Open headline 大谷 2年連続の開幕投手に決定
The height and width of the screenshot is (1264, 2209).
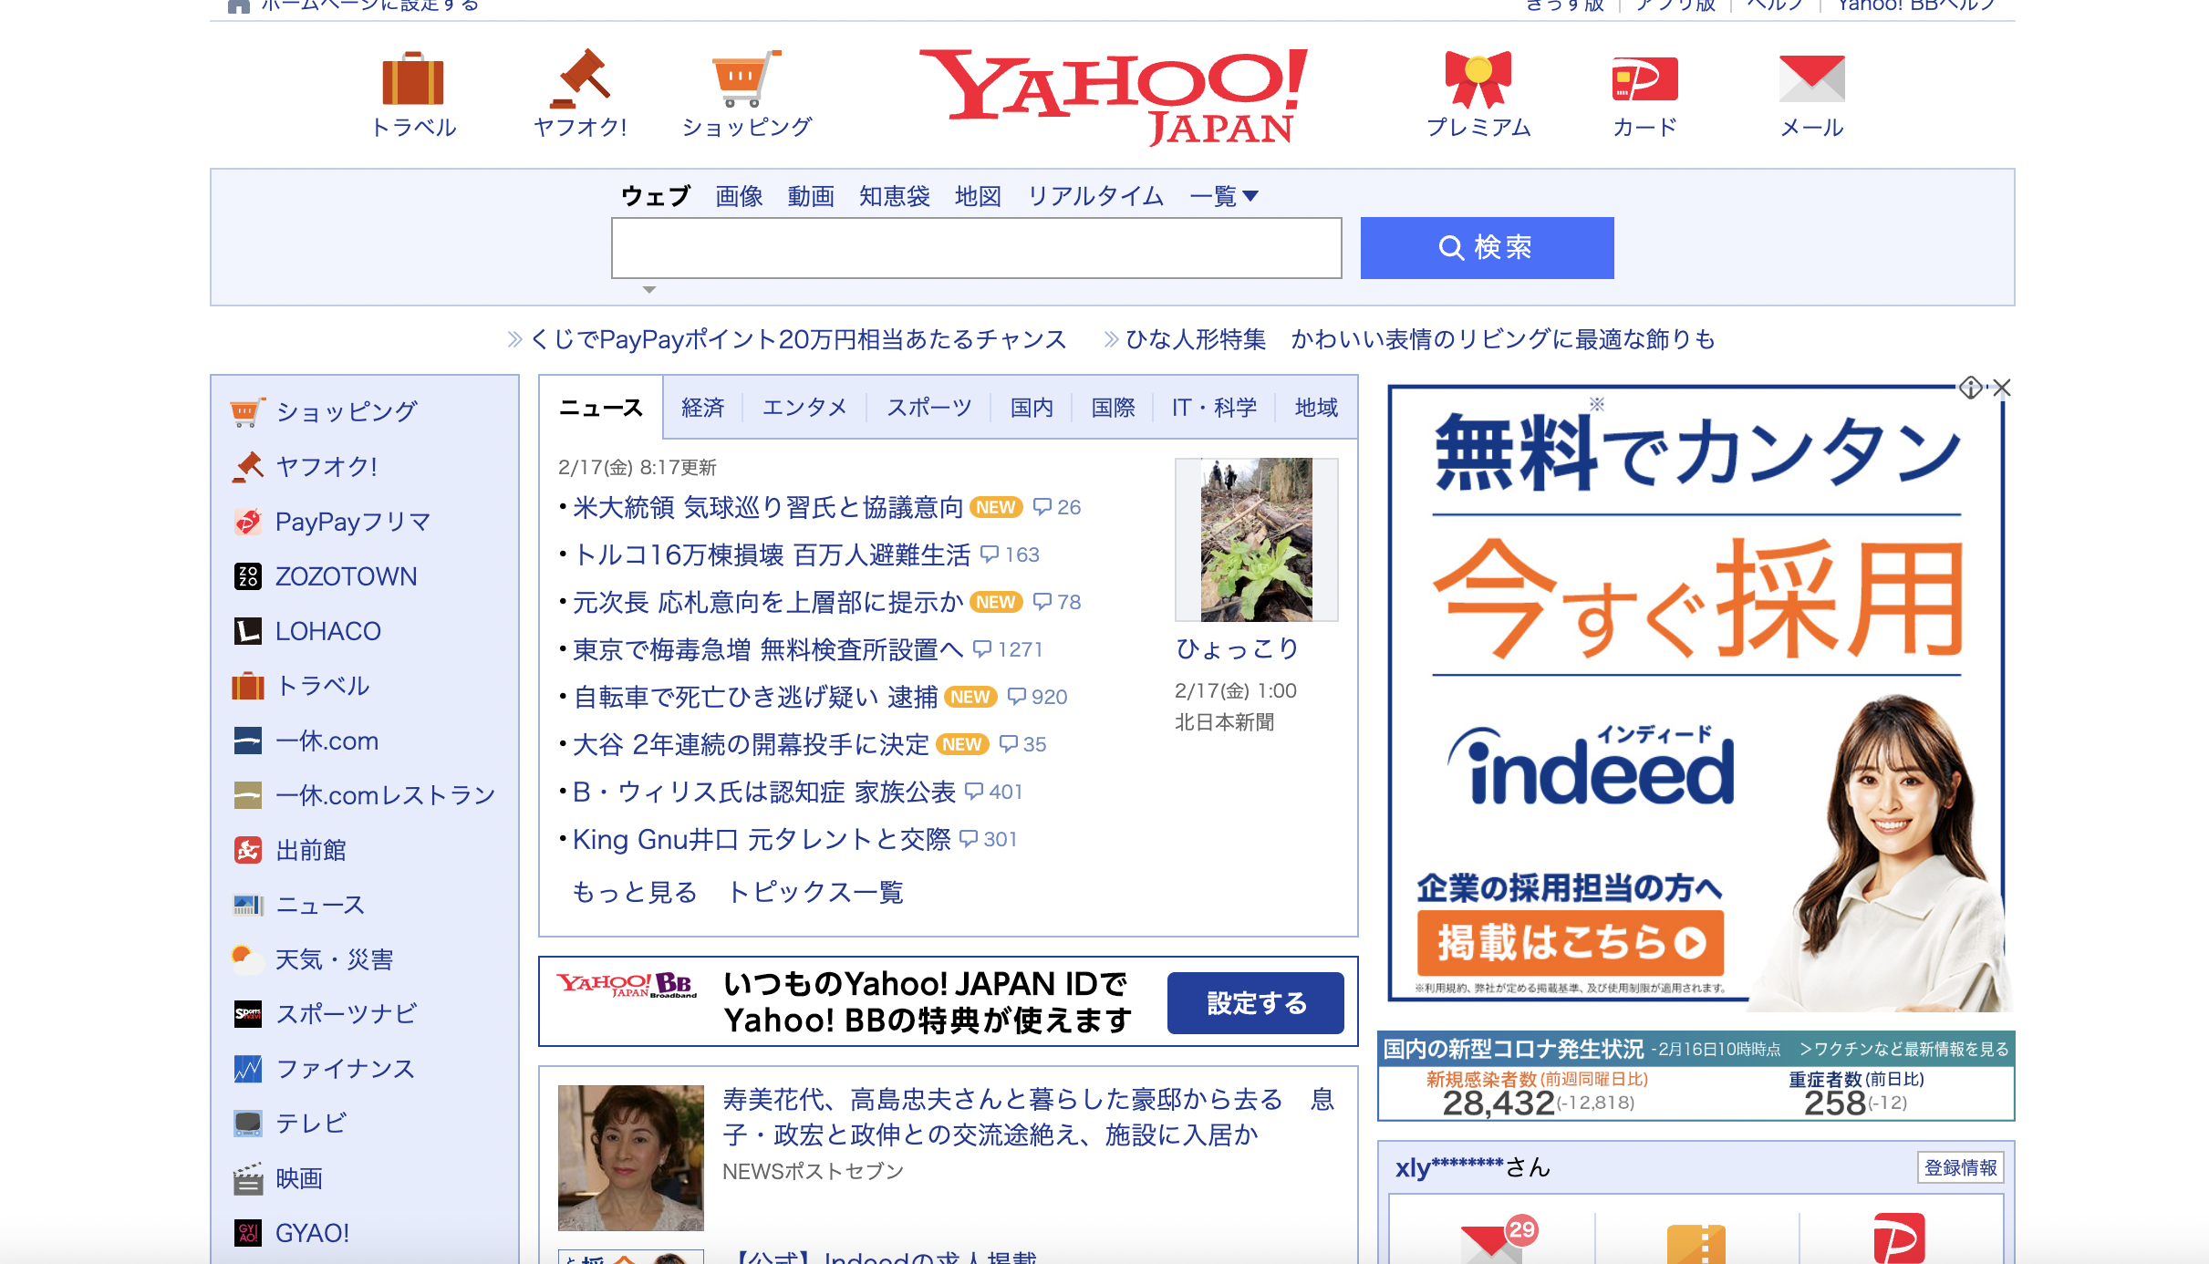point(751,744)
